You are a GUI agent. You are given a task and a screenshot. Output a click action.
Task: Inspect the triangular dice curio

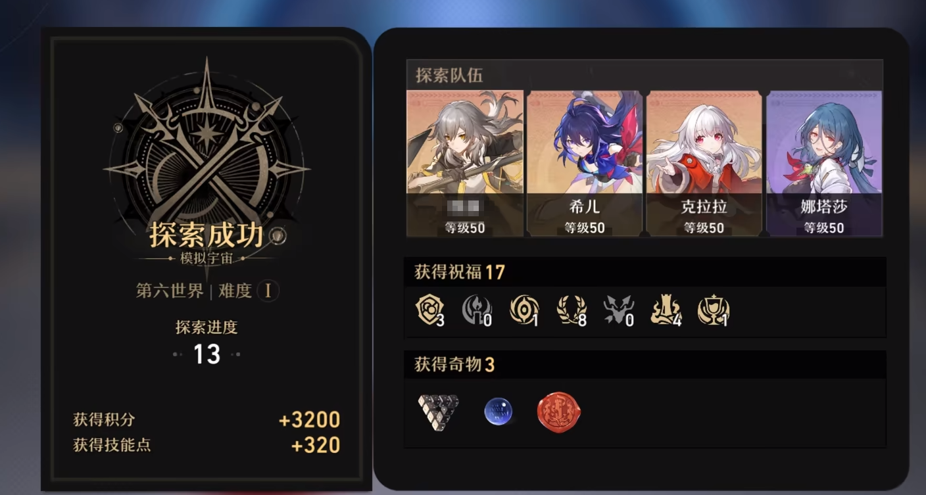pos(438,412)
